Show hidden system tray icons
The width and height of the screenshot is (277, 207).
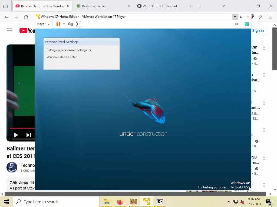tap(229, 202)
